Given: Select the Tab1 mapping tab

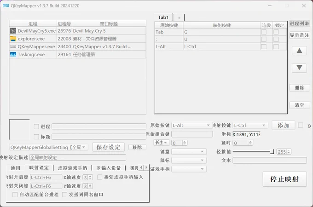Looking at the screenshot, I should tap(163, 17).
